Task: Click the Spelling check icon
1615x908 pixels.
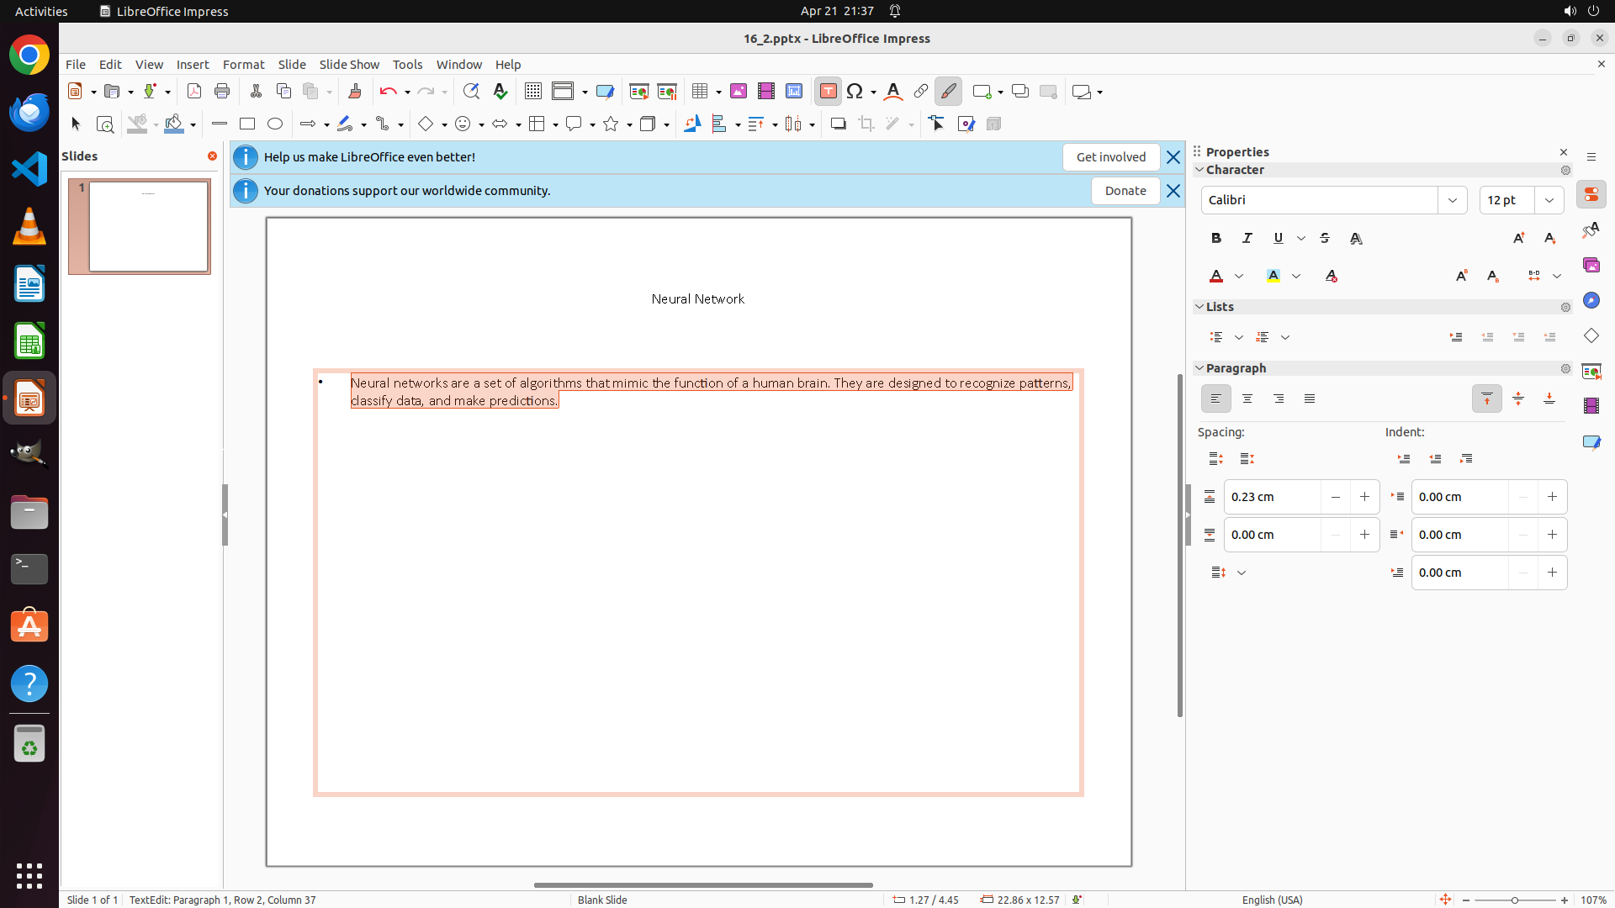Action: (x=500, y=92)
